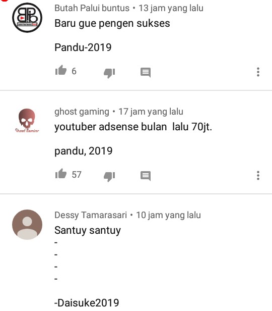This screenshot has width=272, height=311.
Task: Tap the "youtuber adsense bulan lalu 70jt." text
Action: coord(133,127)
